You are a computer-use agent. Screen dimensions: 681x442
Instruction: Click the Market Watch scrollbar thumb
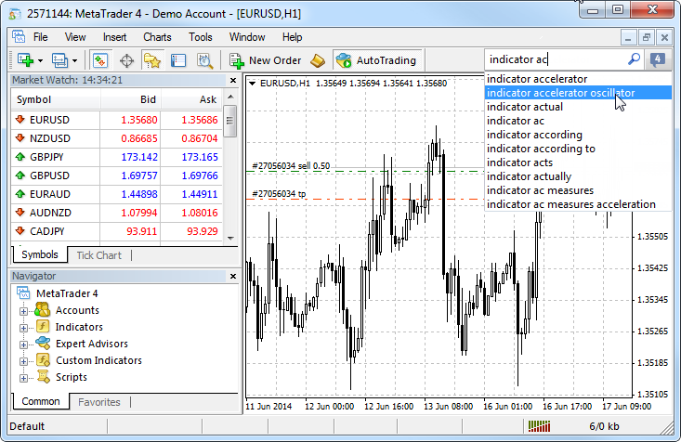(230, 121)
